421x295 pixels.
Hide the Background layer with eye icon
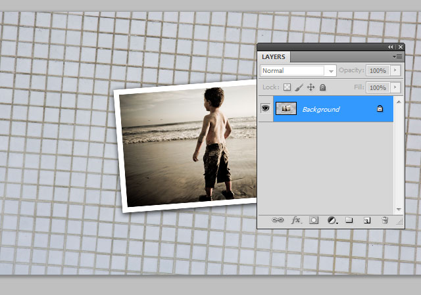pos(266,108)
